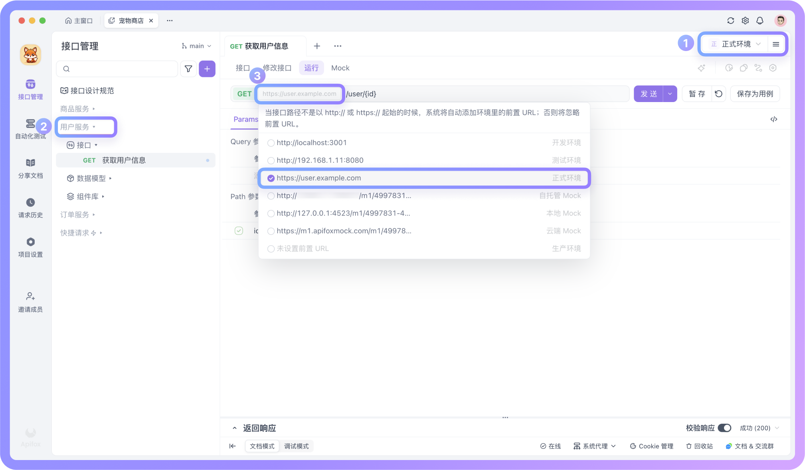The image size is (805, 470).
Task: Click the settings circle icon right of toolbar
Action: [x=773, y=68]
